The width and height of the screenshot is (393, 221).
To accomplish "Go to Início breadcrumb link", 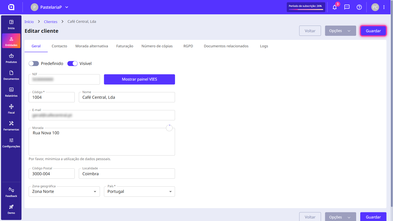I will (x=29, y=22).
